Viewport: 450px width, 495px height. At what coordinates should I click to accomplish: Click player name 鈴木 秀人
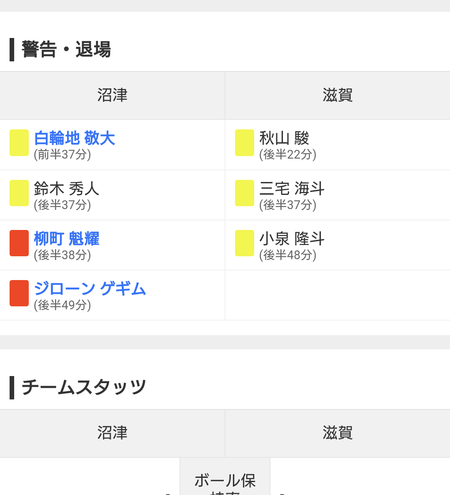tap(67, 189)
